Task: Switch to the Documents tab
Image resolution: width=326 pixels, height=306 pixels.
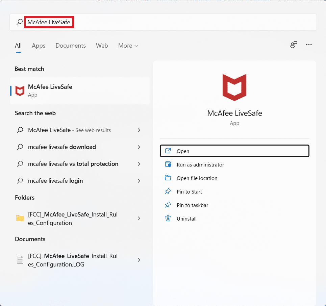Action: [x=71, y=46]
